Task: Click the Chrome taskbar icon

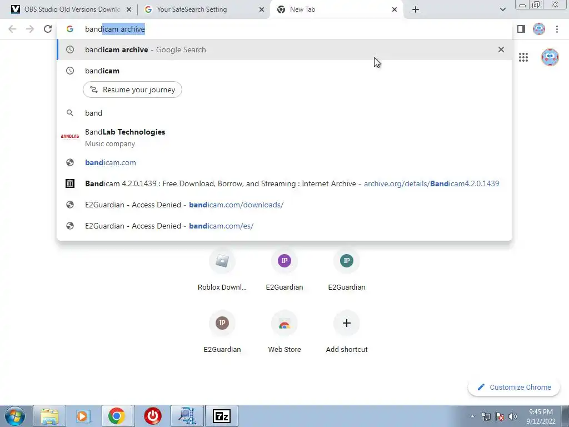Action: [x=117, y=416]
